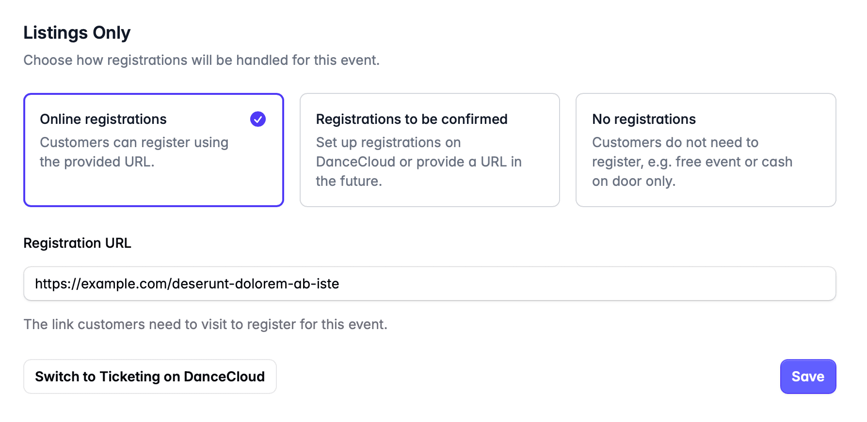Click the helper text below the URL field
Image resolution: width=867 pixels, height=422 pixels.
coord(206,324)
